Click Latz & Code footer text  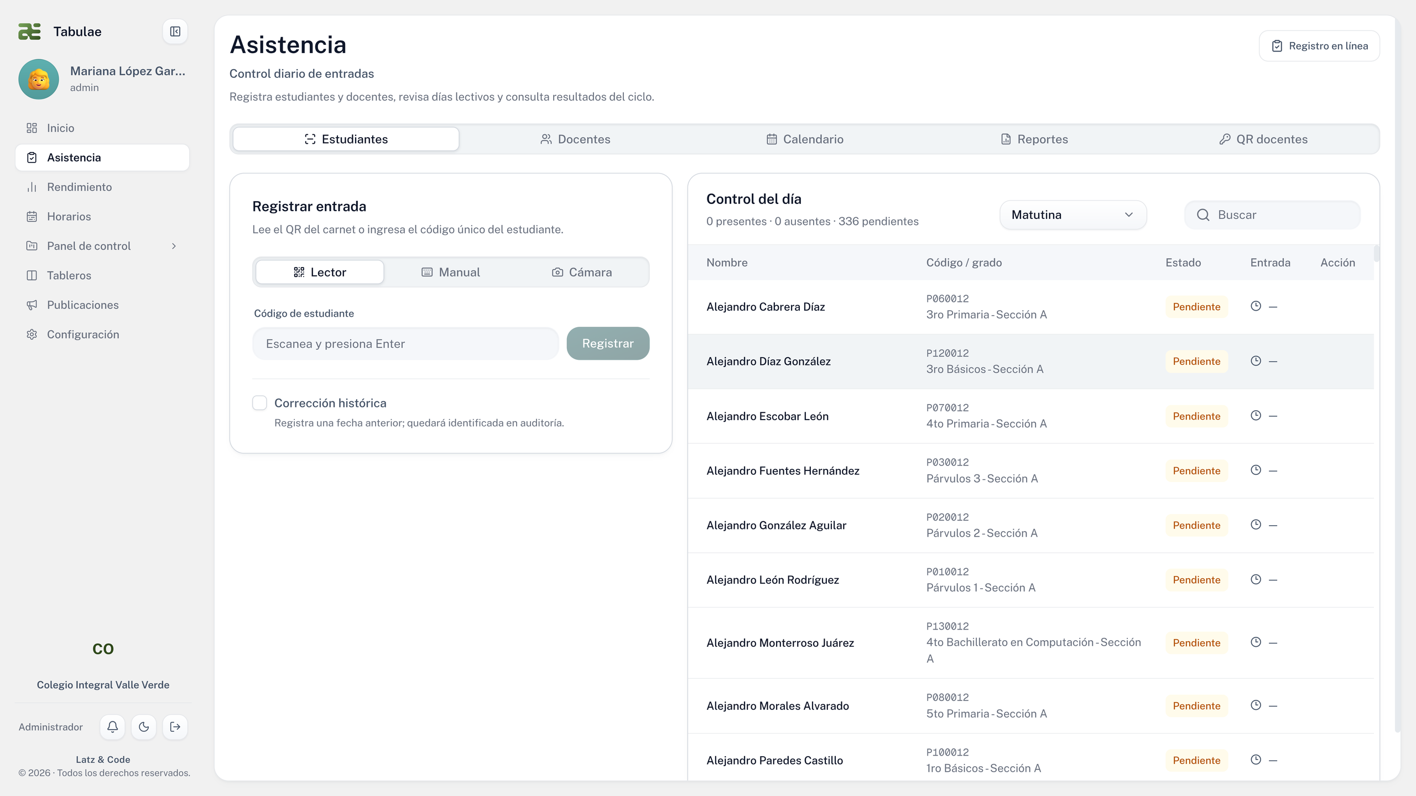pyautogui.click(x=103, y=760)
